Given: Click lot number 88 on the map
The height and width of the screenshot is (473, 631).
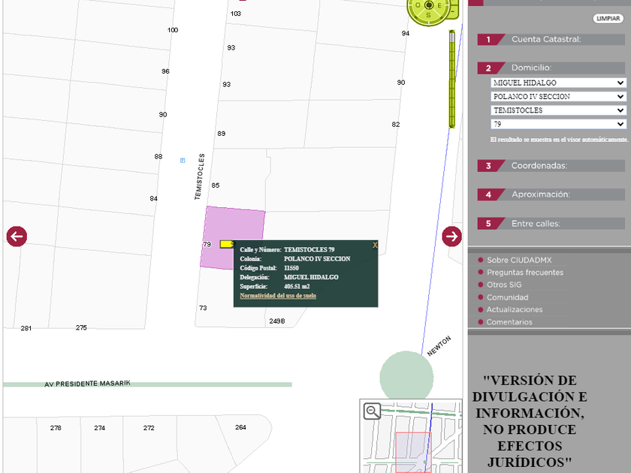Looking at the screenshot, I should pos(159,156).
